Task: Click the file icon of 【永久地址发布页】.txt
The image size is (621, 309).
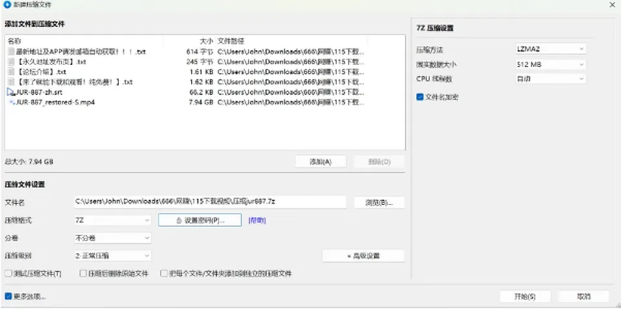Action: [x=11, y=62]
